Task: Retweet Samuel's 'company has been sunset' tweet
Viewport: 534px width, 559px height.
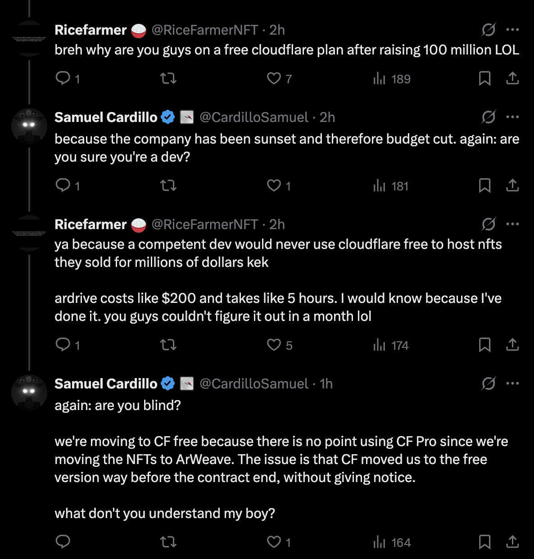Action: pyautogui.click(x=168, y=185)
